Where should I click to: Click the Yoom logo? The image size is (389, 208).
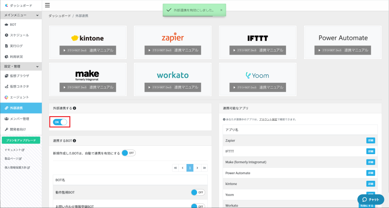(257, 76)
